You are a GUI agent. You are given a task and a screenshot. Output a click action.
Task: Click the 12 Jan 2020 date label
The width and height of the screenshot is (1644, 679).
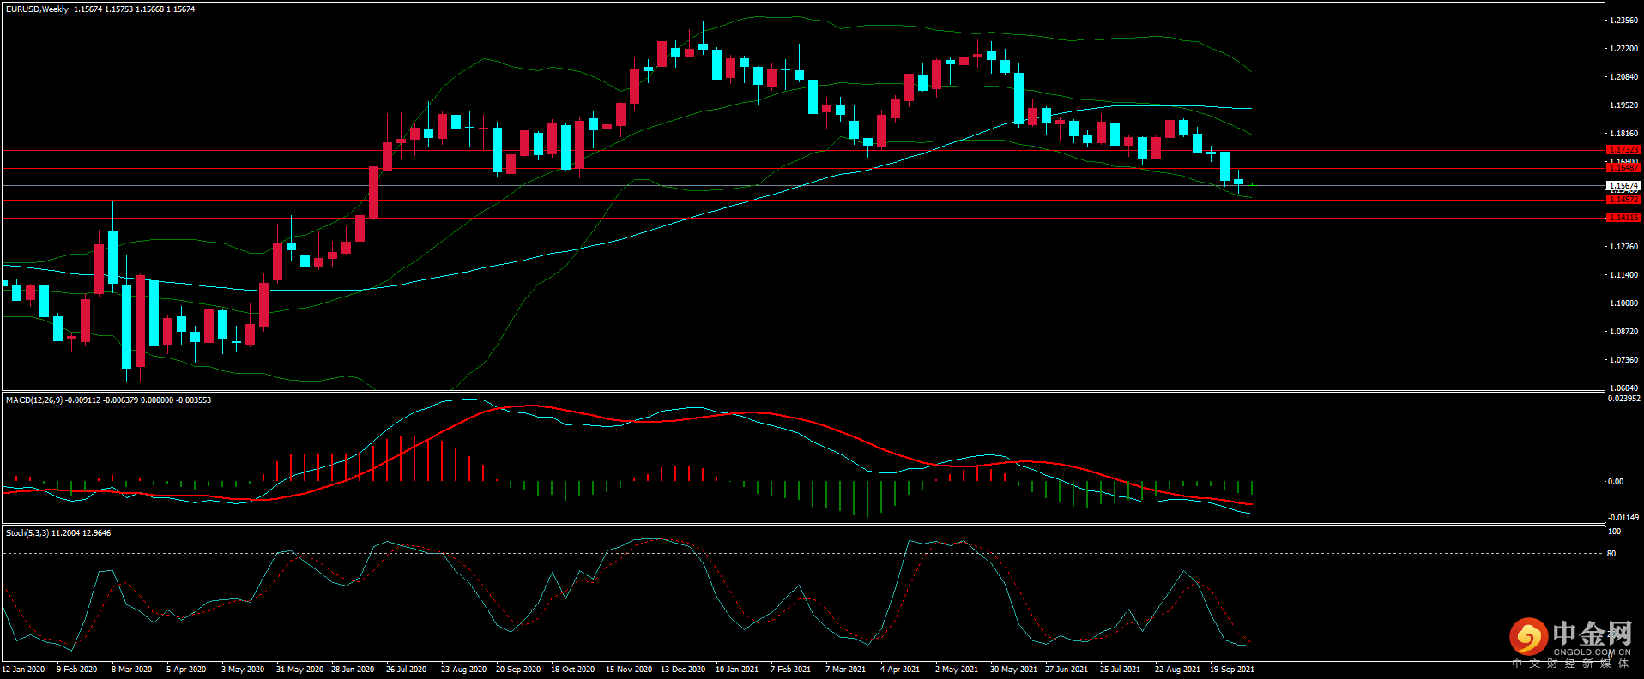[x=24, y=670]
